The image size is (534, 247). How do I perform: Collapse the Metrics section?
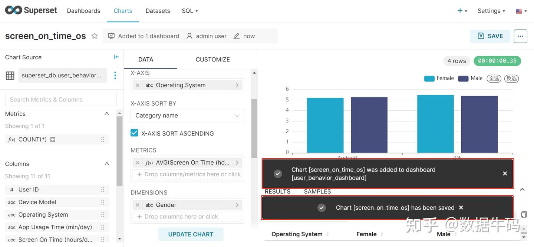point(107,114)
